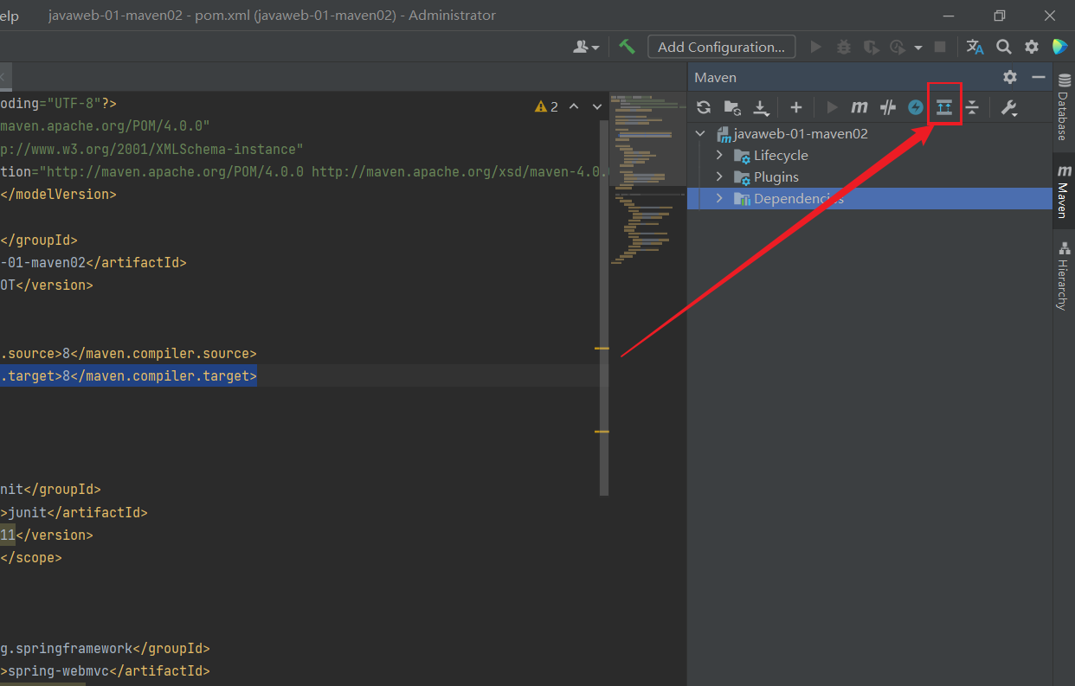Open Maven settings wrench icon
The height and width of the screenshot is (686, 1075).
(1008, 107)
